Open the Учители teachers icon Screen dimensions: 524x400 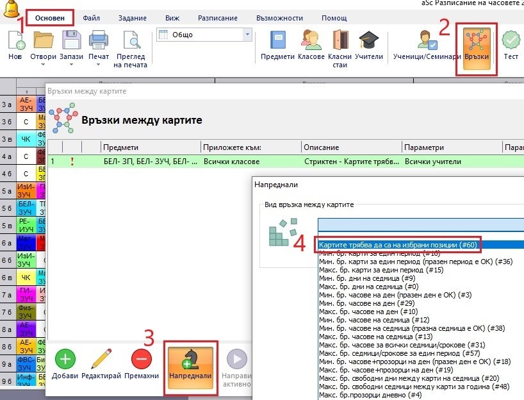tap(369, 40)
